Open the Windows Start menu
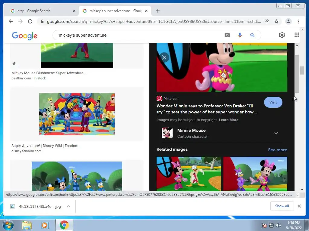 coord(8,225)
